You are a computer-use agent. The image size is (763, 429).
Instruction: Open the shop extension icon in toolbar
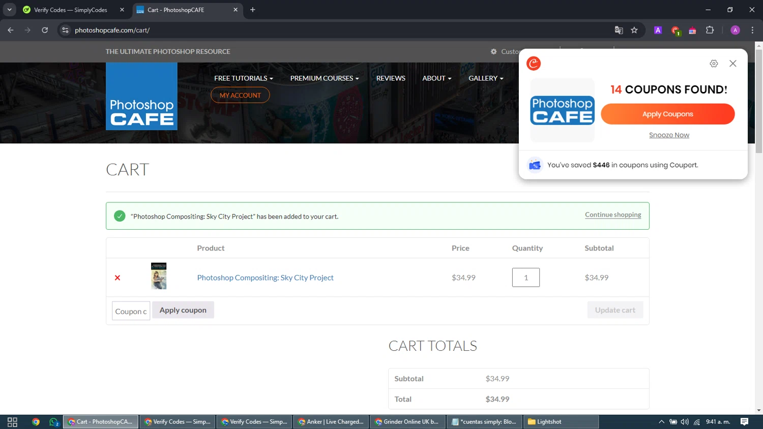pos(692,30)
